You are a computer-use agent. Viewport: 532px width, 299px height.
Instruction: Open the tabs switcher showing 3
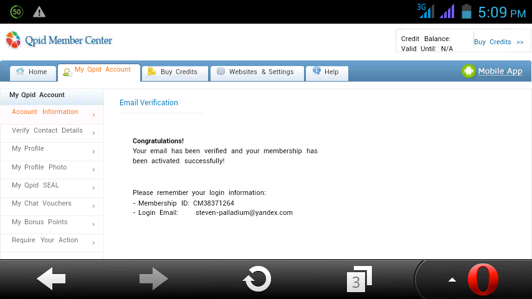[x=359, y=279]
